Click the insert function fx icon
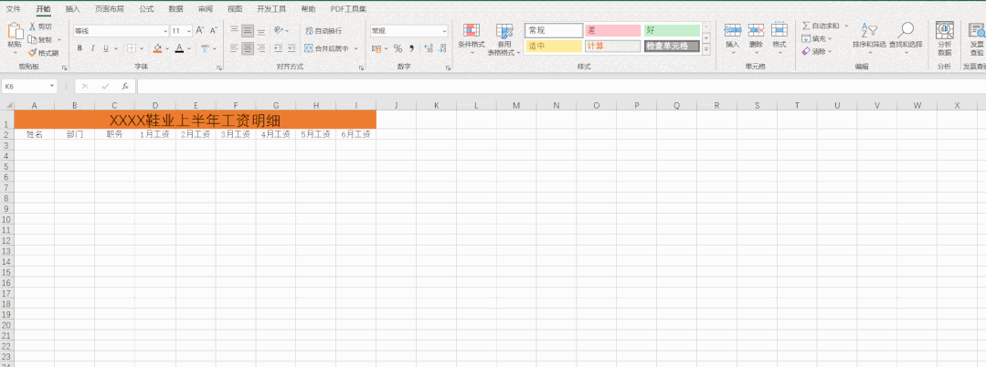Screen dimensions: 986x367 (125, 86)
